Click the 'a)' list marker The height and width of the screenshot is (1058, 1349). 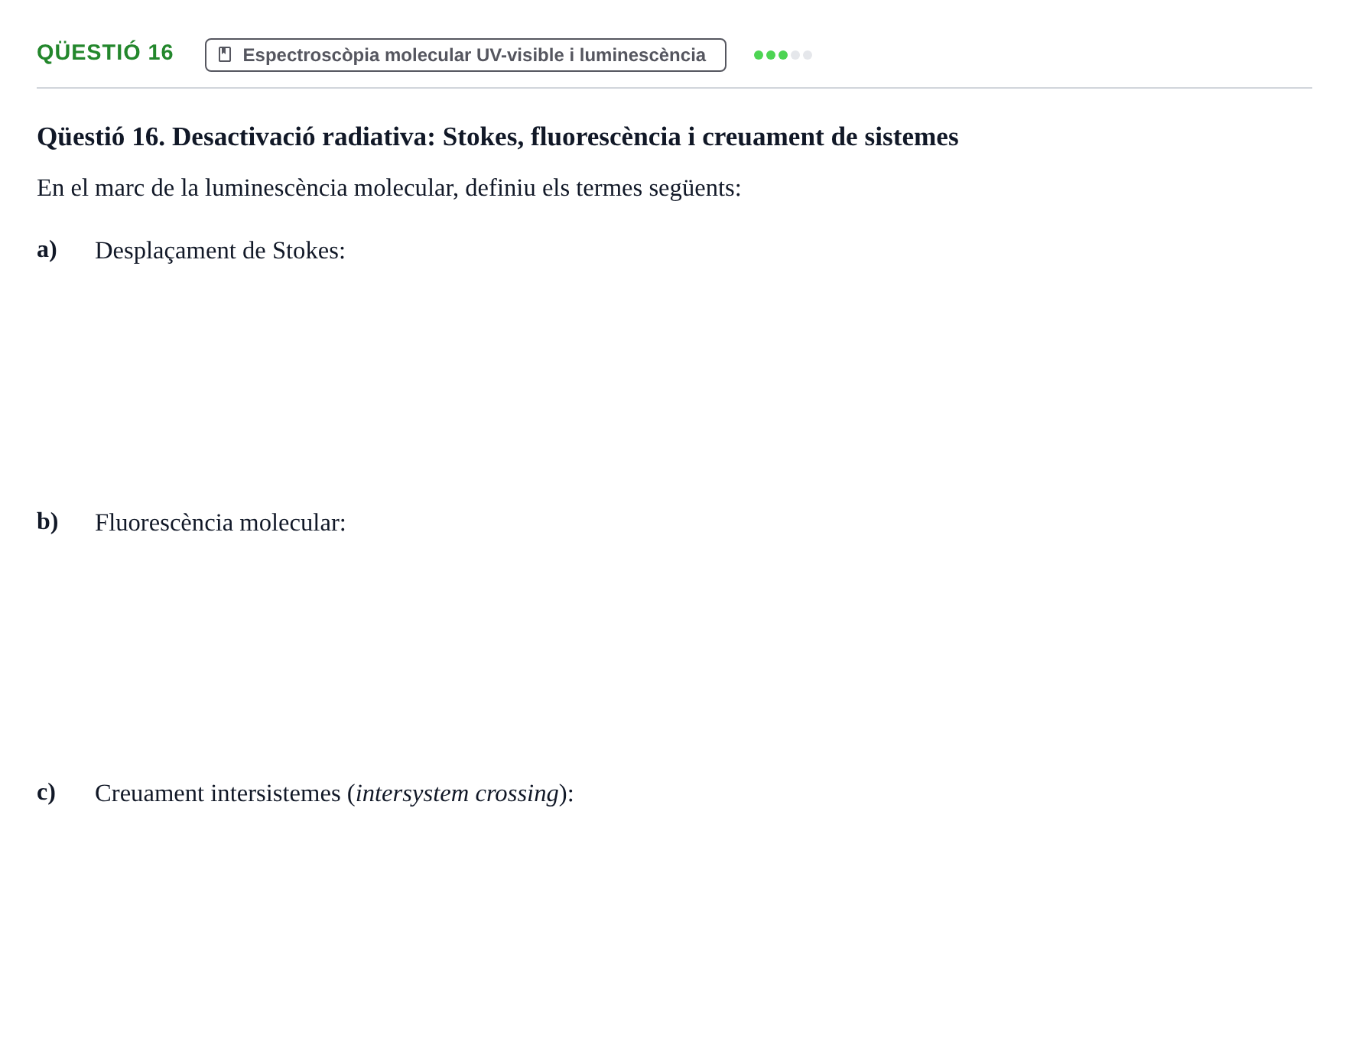(47, 250)
